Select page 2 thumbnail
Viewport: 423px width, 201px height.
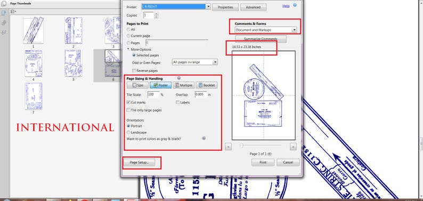pos(73,30)
